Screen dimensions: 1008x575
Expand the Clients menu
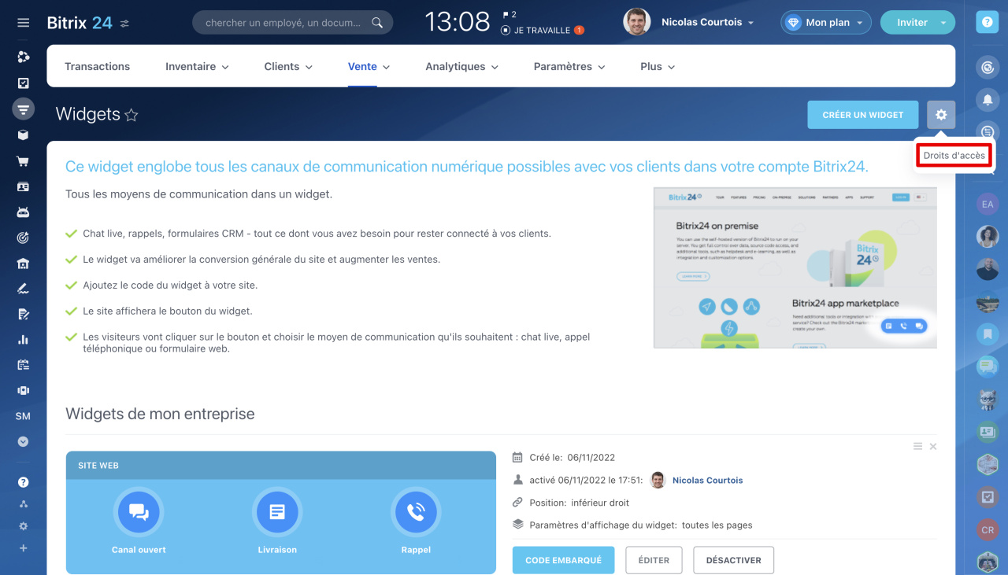click(x=288, y=67)
